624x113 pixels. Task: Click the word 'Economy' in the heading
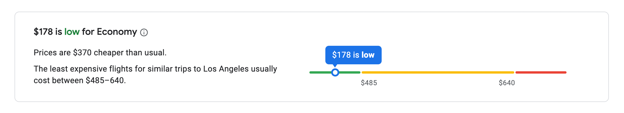pyautogui.click(x=117, y=32)
